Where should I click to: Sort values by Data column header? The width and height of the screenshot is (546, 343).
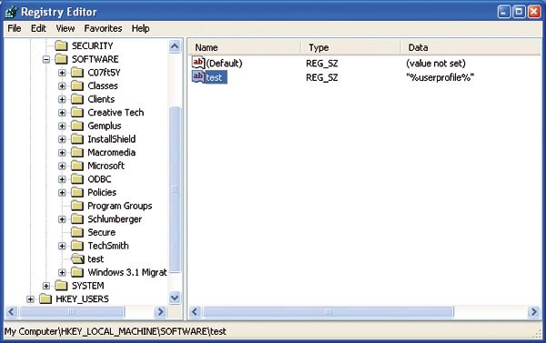click(470, 47)
